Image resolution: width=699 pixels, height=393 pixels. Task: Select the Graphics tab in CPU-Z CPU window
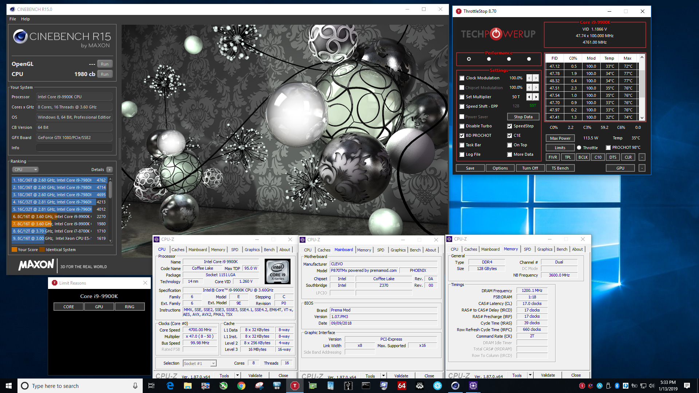[252, 250]
